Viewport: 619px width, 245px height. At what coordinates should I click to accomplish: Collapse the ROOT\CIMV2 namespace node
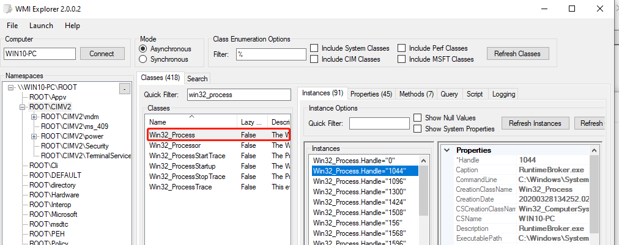(23, 107)
